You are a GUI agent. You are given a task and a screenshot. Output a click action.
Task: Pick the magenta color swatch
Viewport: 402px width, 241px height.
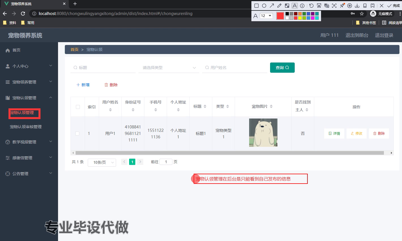pyautogui.click(x=313, y=18)
